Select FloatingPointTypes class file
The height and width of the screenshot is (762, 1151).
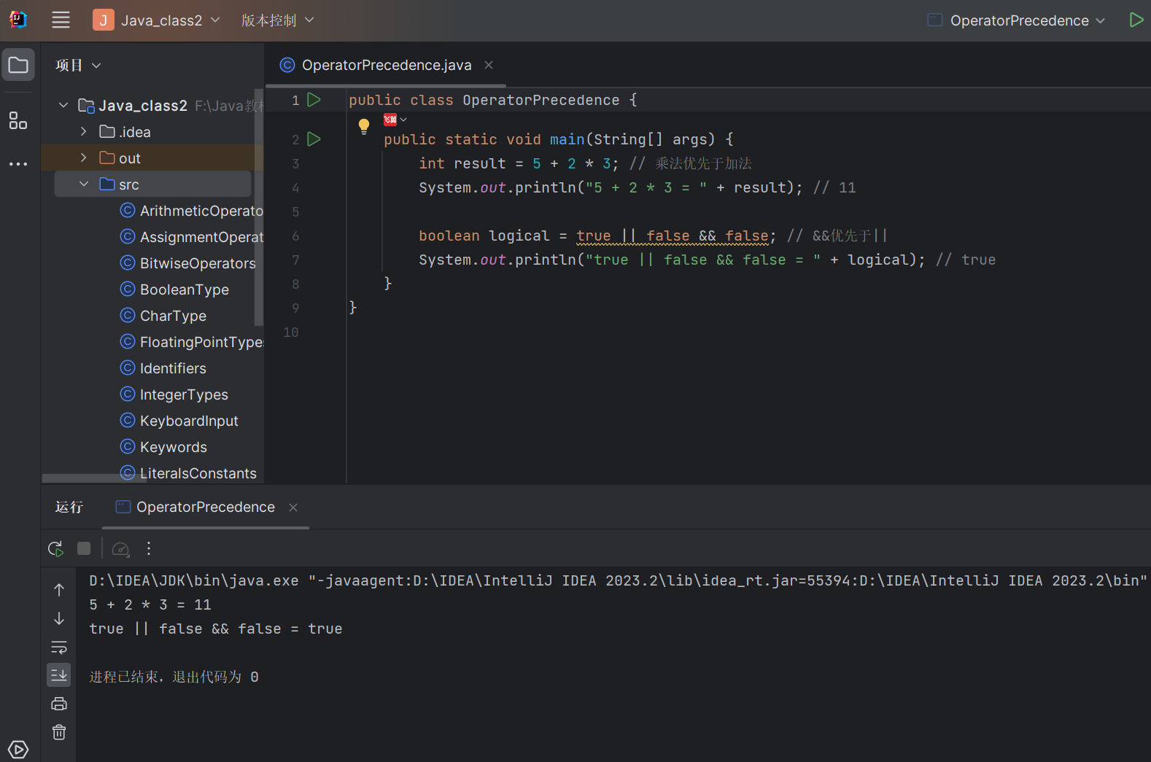191,342
